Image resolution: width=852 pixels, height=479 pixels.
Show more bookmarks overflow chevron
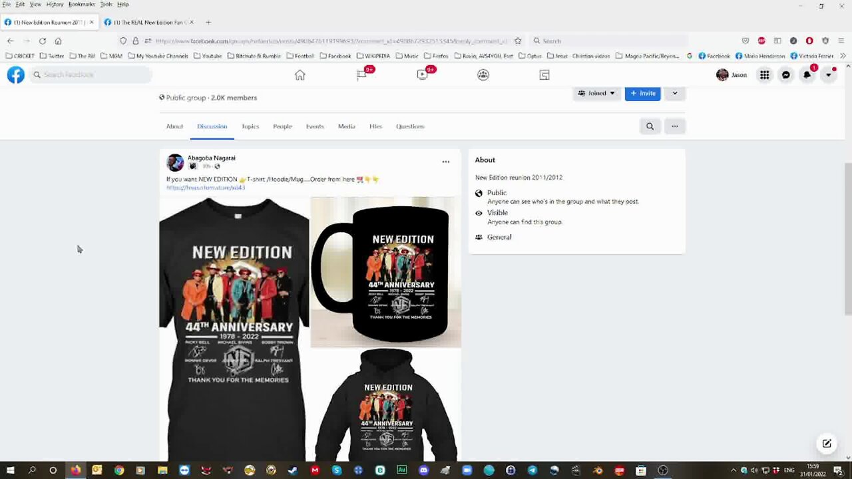tap(843, 56)
